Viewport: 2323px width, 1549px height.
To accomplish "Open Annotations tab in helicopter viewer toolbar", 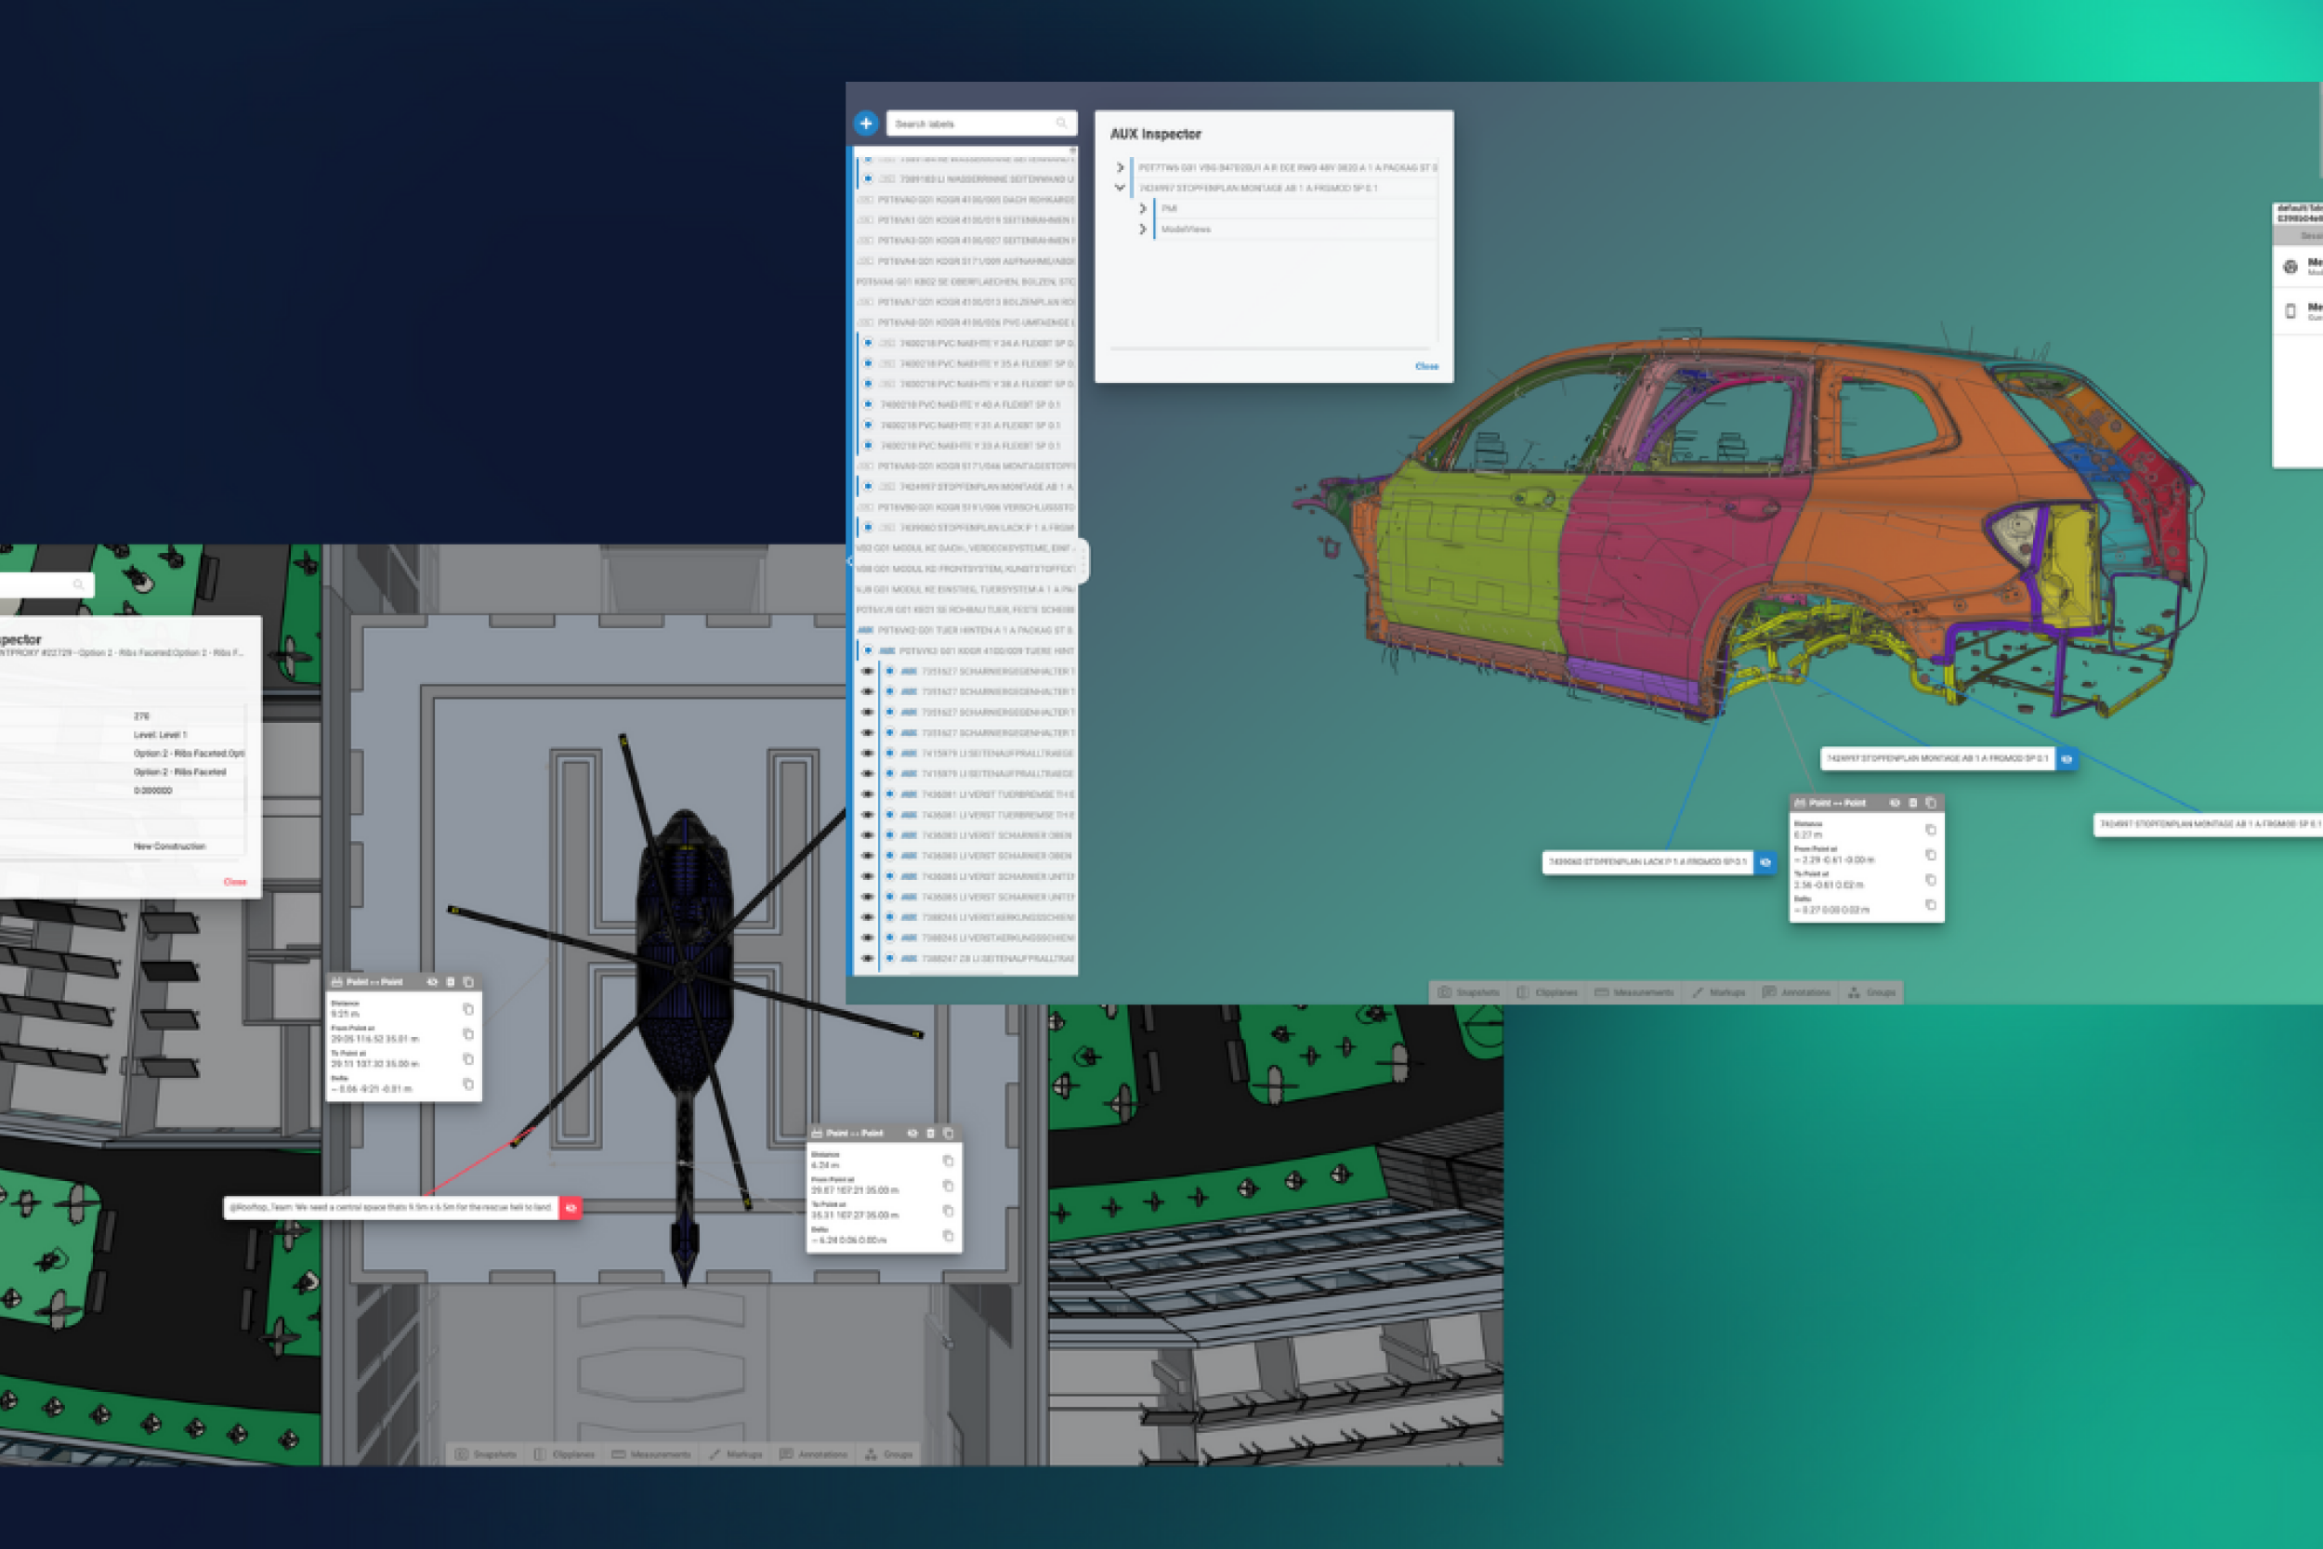I will pyautogui.click(x=813, y=1454).
